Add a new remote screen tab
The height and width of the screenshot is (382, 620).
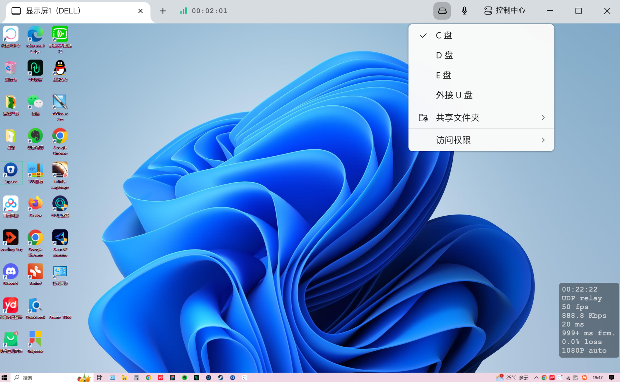point(163,11)
